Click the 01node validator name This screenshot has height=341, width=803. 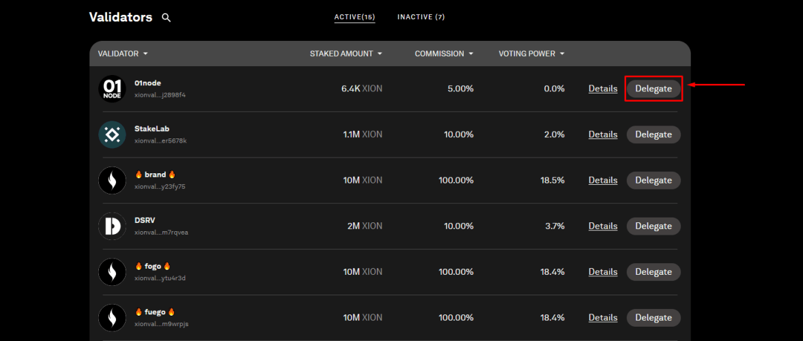tap(148, 83)
